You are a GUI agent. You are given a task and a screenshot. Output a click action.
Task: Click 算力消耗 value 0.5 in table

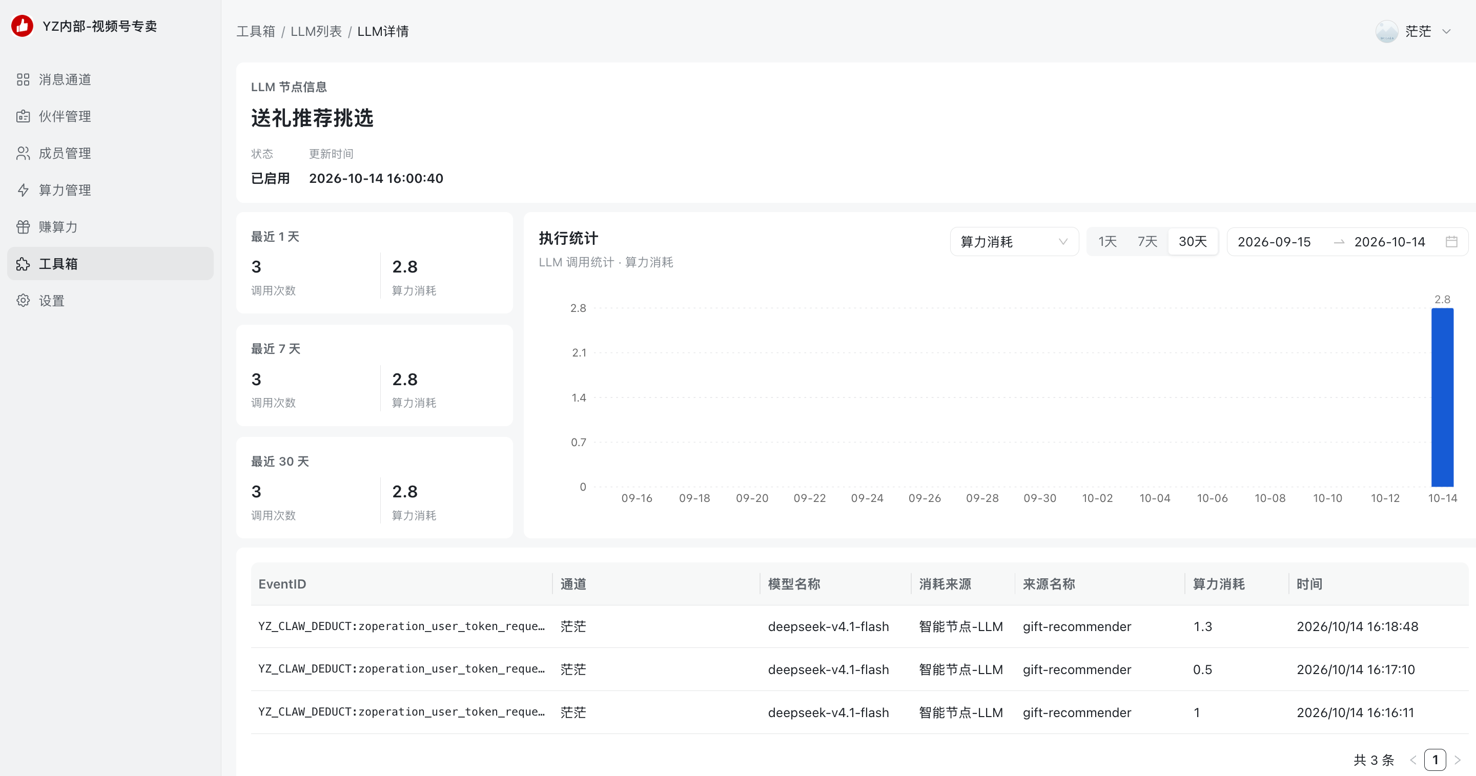click(1202, 669)
